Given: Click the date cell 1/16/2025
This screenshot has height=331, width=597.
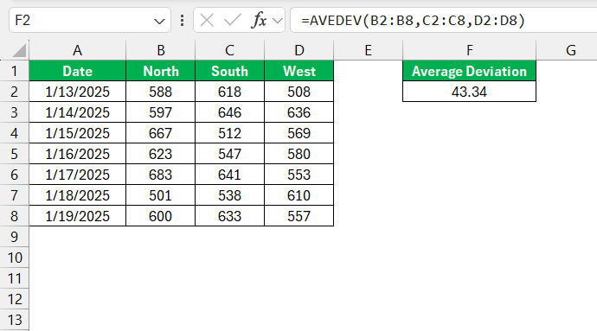Looking at the screenshot, I should pyautogui.click(x=77, y=154).
